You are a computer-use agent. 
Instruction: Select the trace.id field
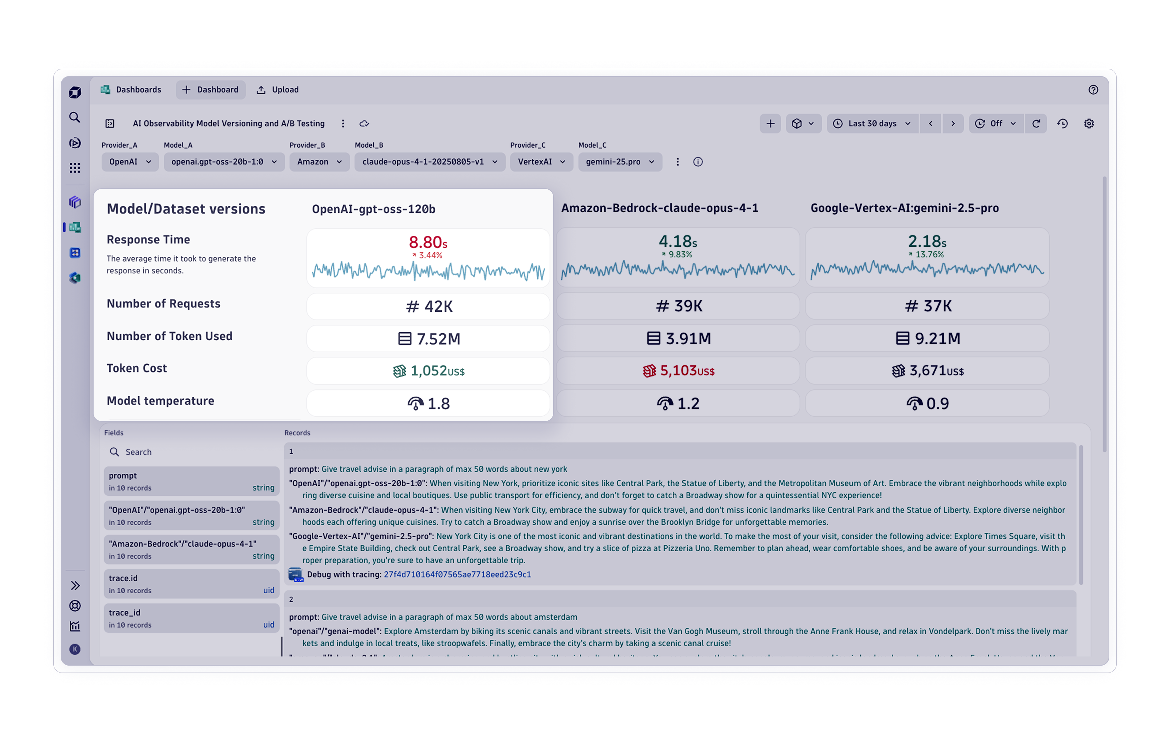click(192, 584)
